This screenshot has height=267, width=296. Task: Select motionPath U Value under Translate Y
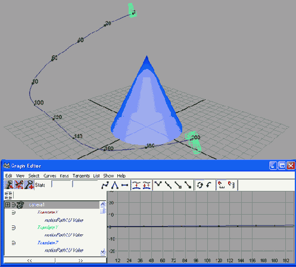pos(64,235)
